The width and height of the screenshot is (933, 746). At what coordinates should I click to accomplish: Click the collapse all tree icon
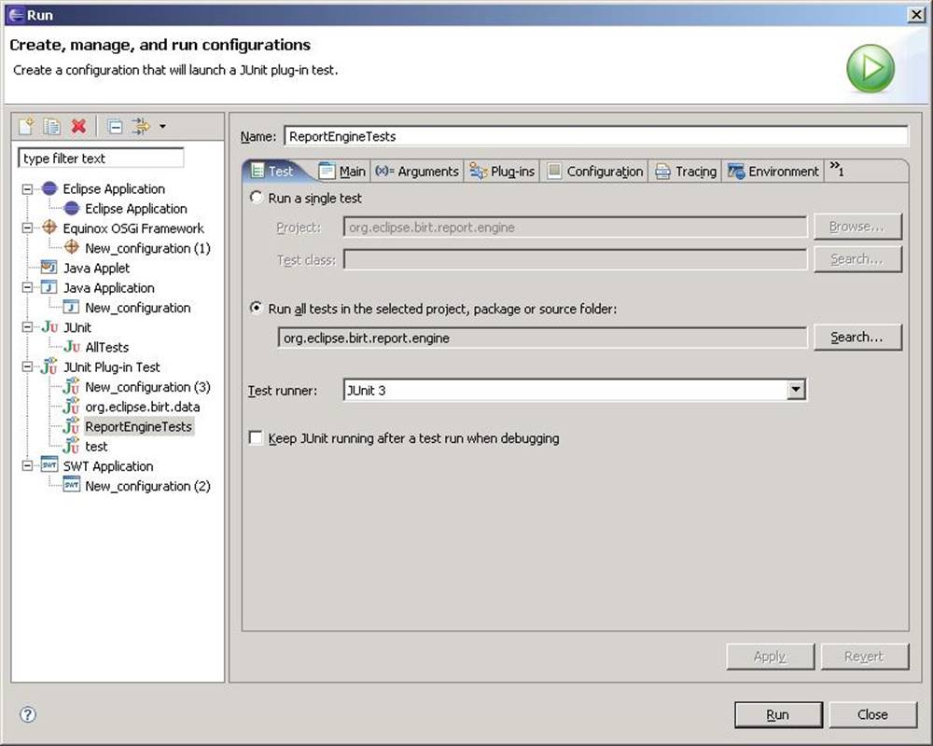pos(114,127)
